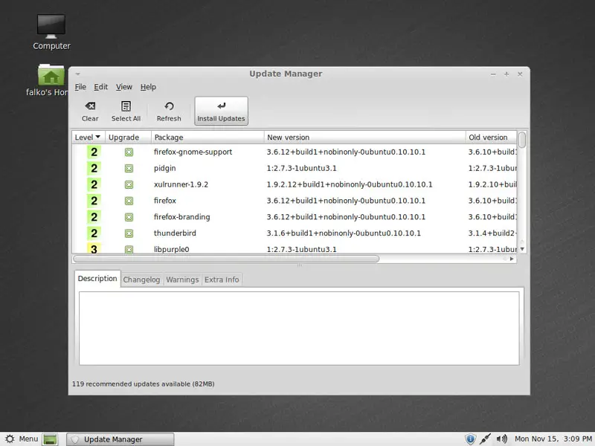Click the Install Updates button
Image resolution: width=595 pixels, height=446 pixels.
[221, 111]
